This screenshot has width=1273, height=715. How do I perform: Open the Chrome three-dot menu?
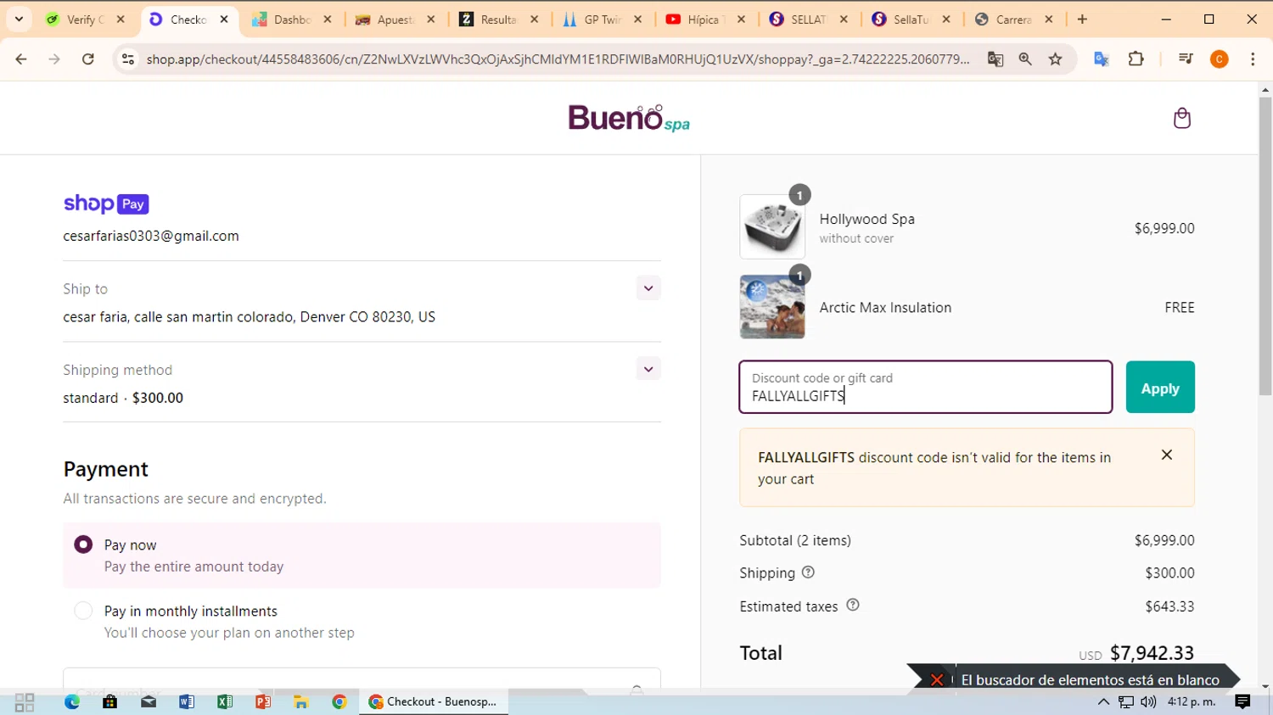1253,59
